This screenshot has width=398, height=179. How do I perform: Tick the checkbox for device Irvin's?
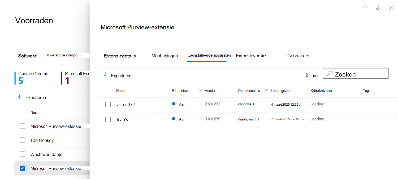point(108,119)
